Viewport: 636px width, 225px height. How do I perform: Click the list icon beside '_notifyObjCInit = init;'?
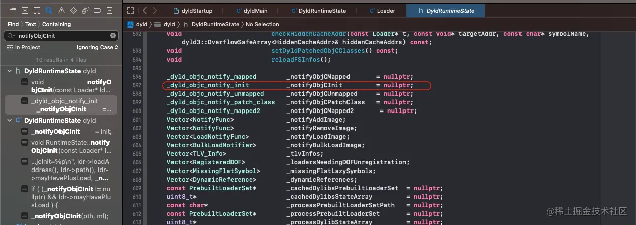coord(24,132)
